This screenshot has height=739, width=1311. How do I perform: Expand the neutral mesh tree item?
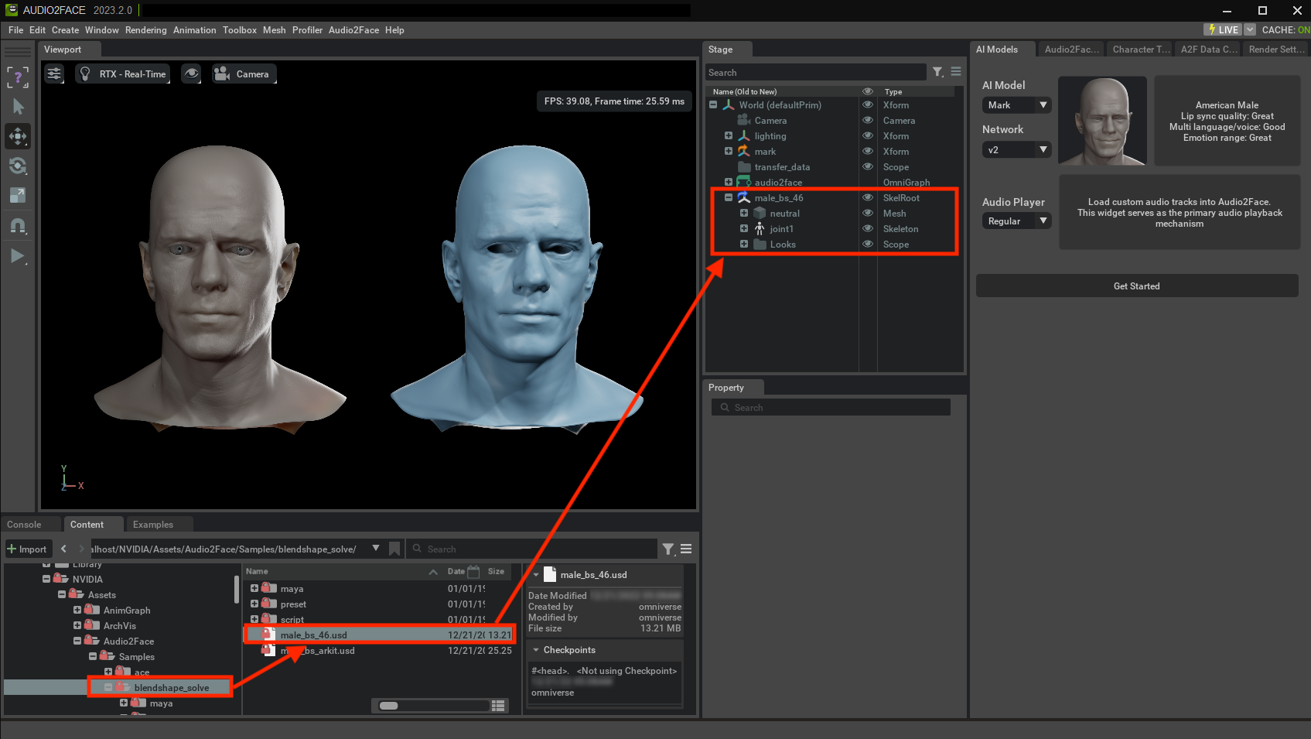[743, 214]
